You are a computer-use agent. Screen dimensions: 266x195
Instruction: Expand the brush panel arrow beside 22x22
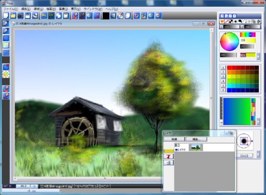pyautogui.click(x=258, y=154)
